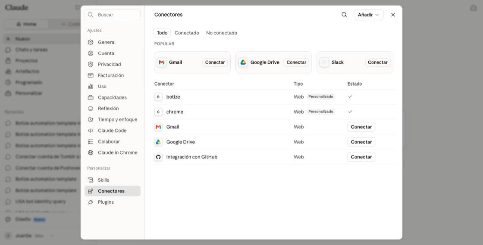The image size is (483, 245).
Task: Click the Capacidades briefcase icon
Action: click(x=91, y=97)
